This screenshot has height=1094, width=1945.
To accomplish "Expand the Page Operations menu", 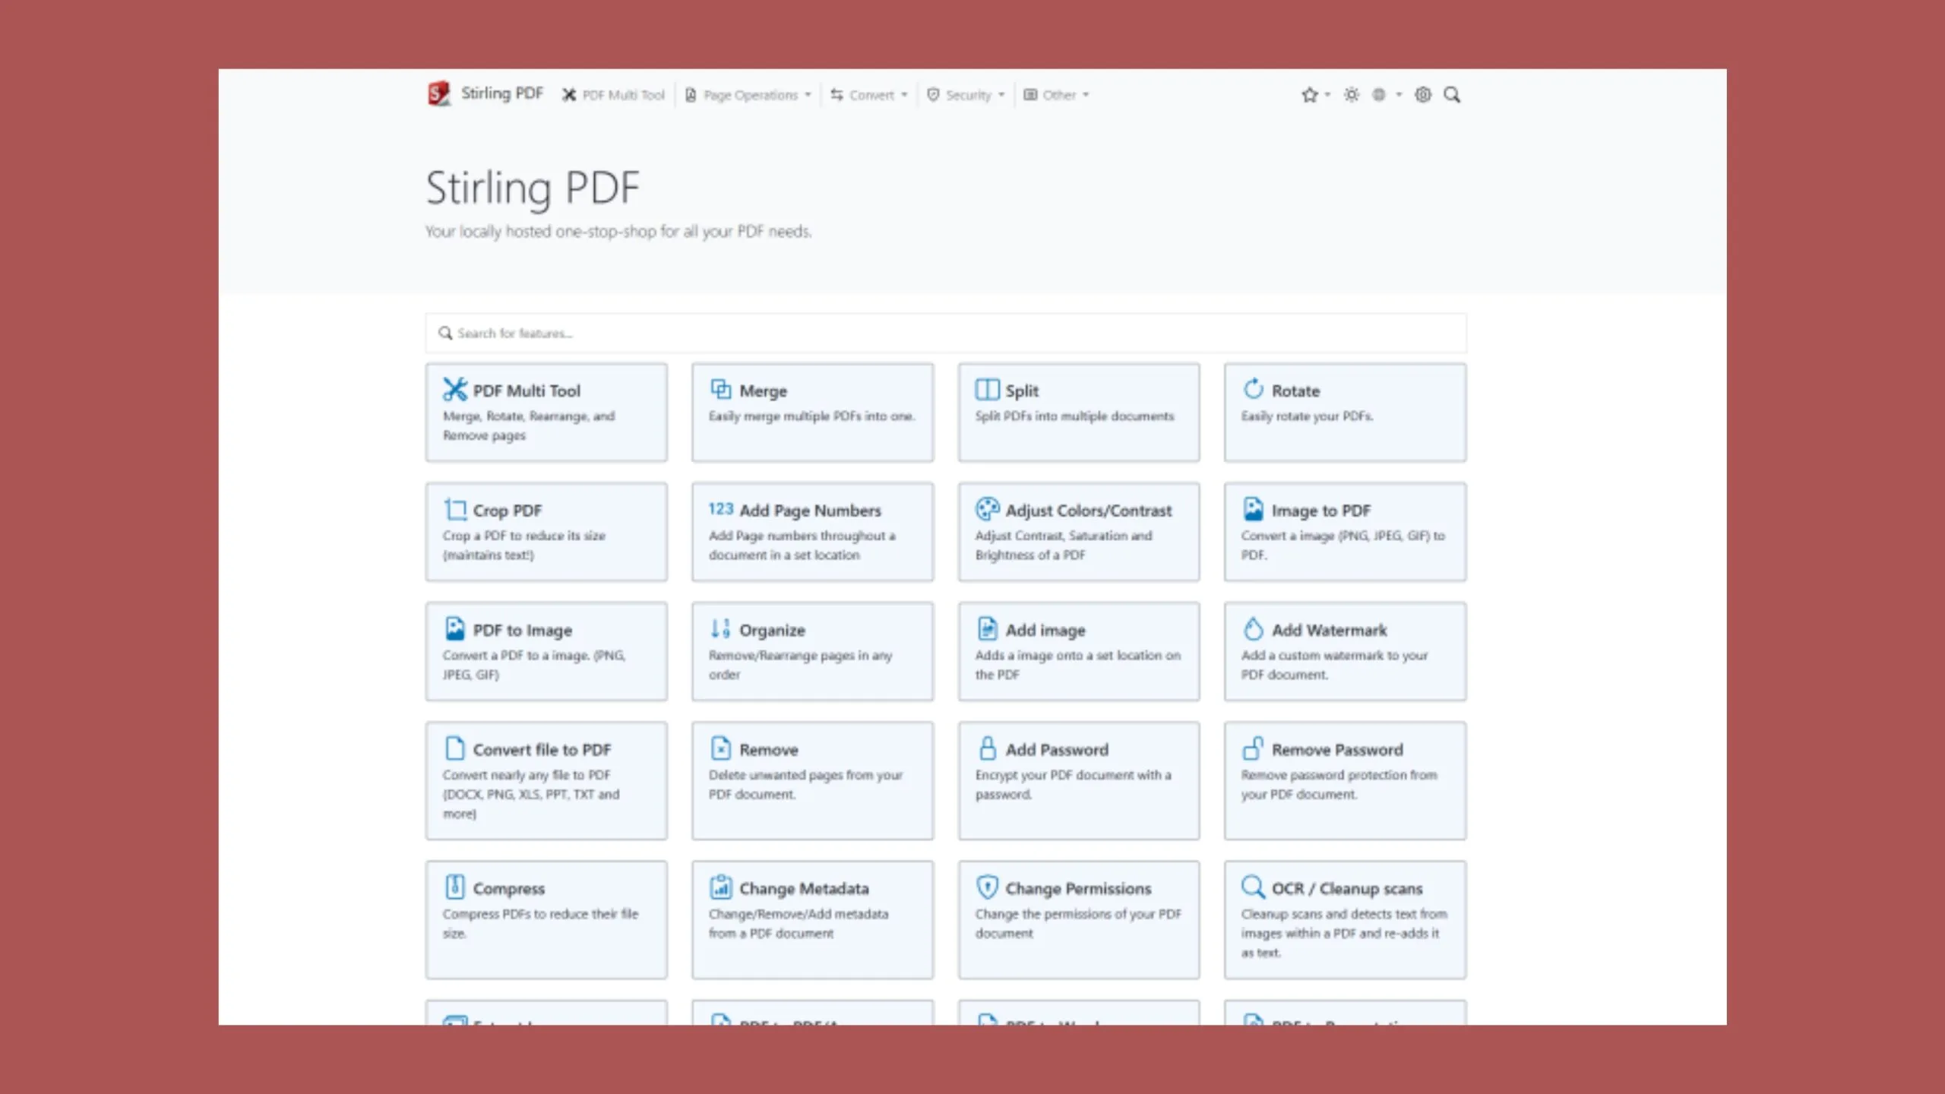I will pos(748,95).
